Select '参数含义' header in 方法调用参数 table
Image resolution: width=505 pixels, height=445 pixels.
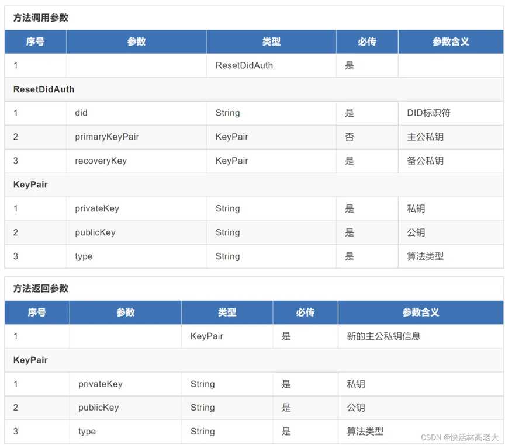451,41
